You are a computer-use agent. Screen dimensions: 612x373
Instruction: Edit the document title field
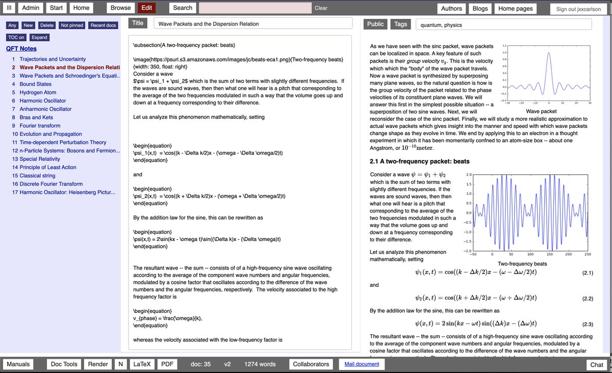tap(252, 23)
